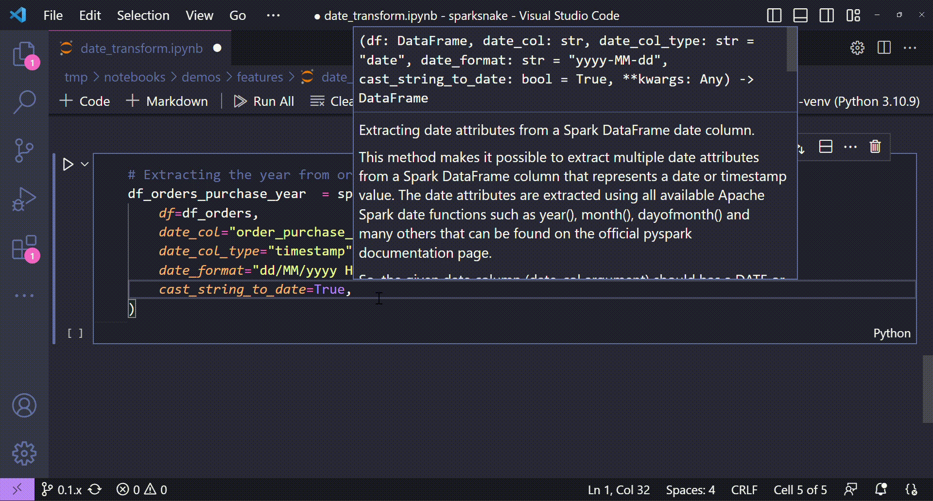Add a new Markdown cell
Screen dimensions: 933x501
(167, 101)
